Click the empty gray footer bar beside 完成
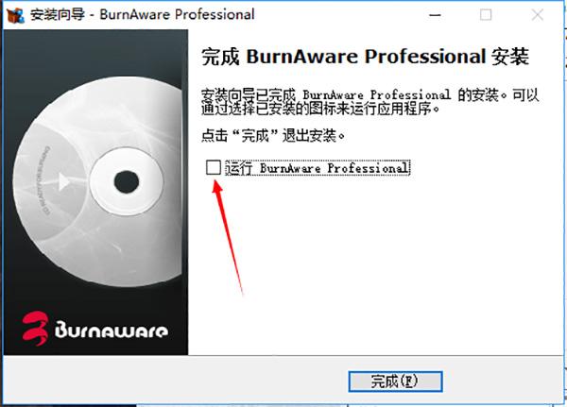This screenshot has width=567, height=407. (176, 381)
